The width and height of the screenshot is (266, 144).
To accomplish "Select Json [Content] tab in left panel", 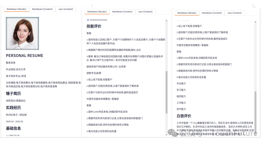I will pyautogui.click(x=66, y=9).
